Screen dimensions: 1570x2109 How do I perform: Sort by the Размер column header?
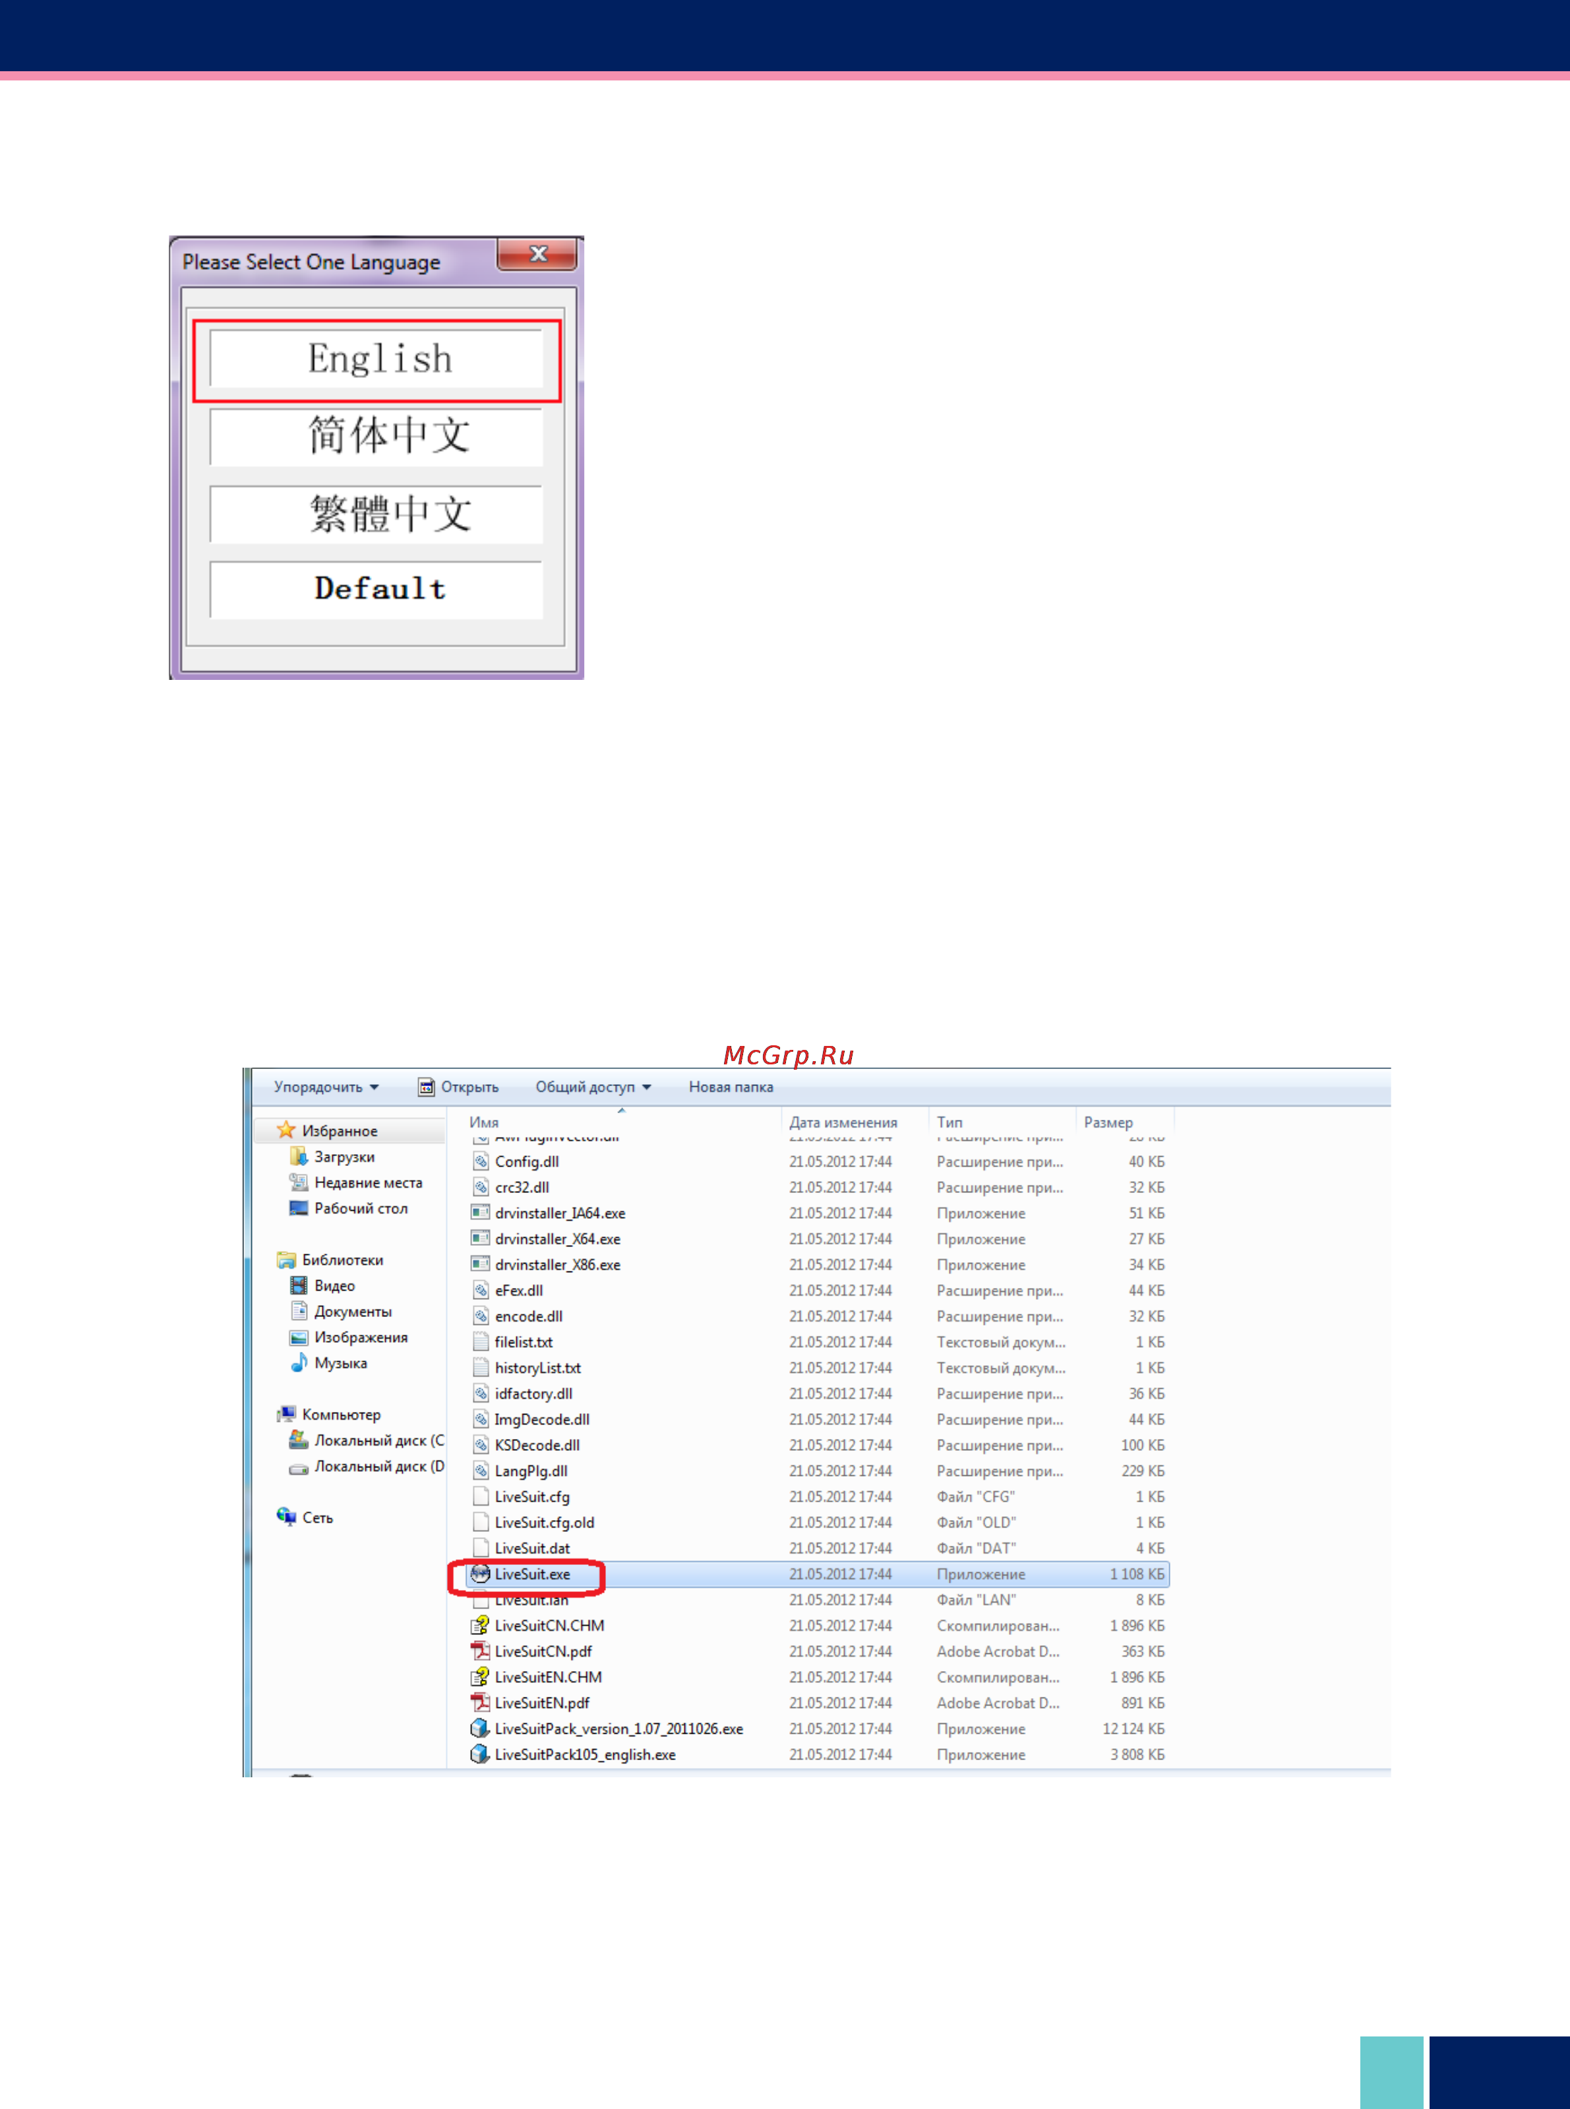[x=1108, y=1122]
